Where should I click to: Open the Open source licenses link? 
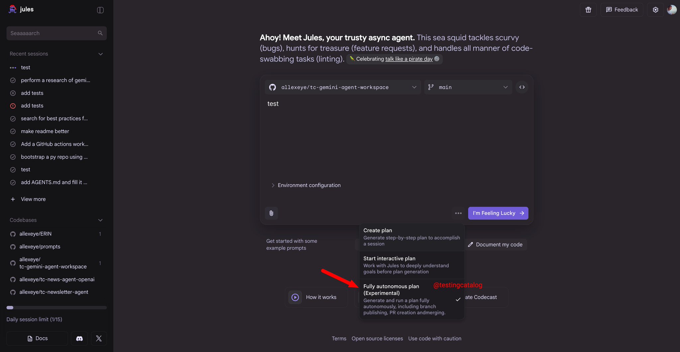(x=377, y=338)
